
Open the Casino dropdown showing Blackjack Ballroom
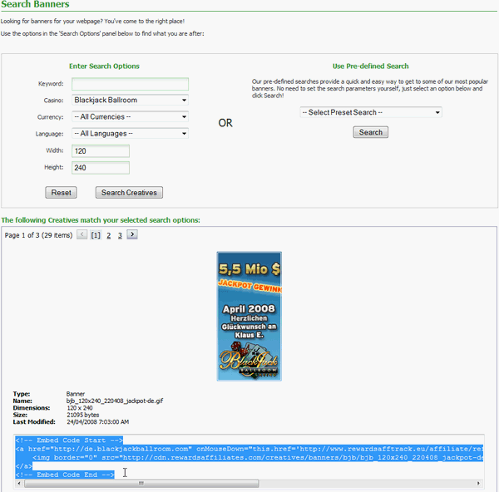[130, 101]
